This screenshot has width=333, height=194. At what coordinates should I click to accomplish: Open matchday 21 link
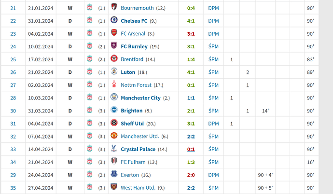[x=13, y=8]
